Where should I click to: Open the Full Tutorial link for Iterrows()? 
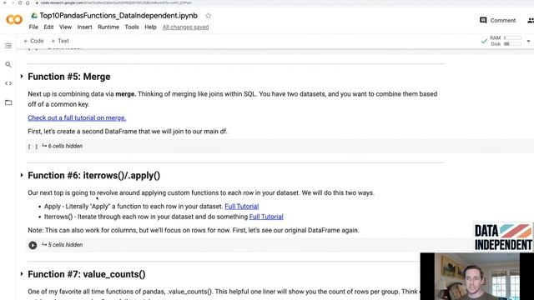click(x=266, y=217)
